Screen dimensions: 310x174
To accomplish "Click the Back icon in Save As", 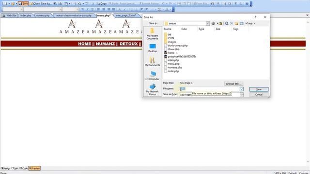I will click(213, 23).
